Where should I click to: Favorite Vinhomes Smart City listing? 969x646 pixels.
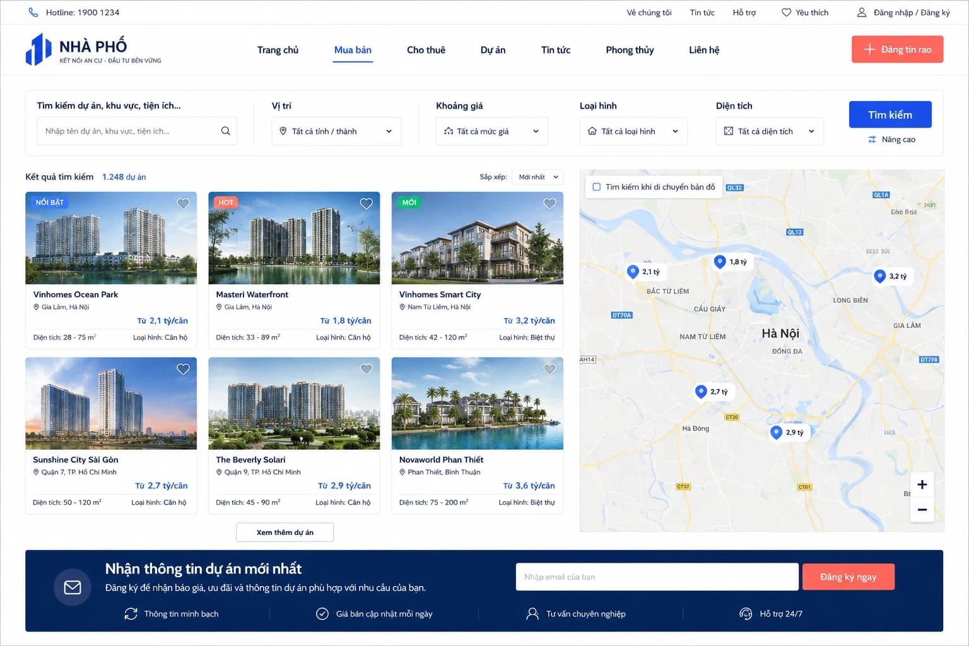[x=549, y=203]
